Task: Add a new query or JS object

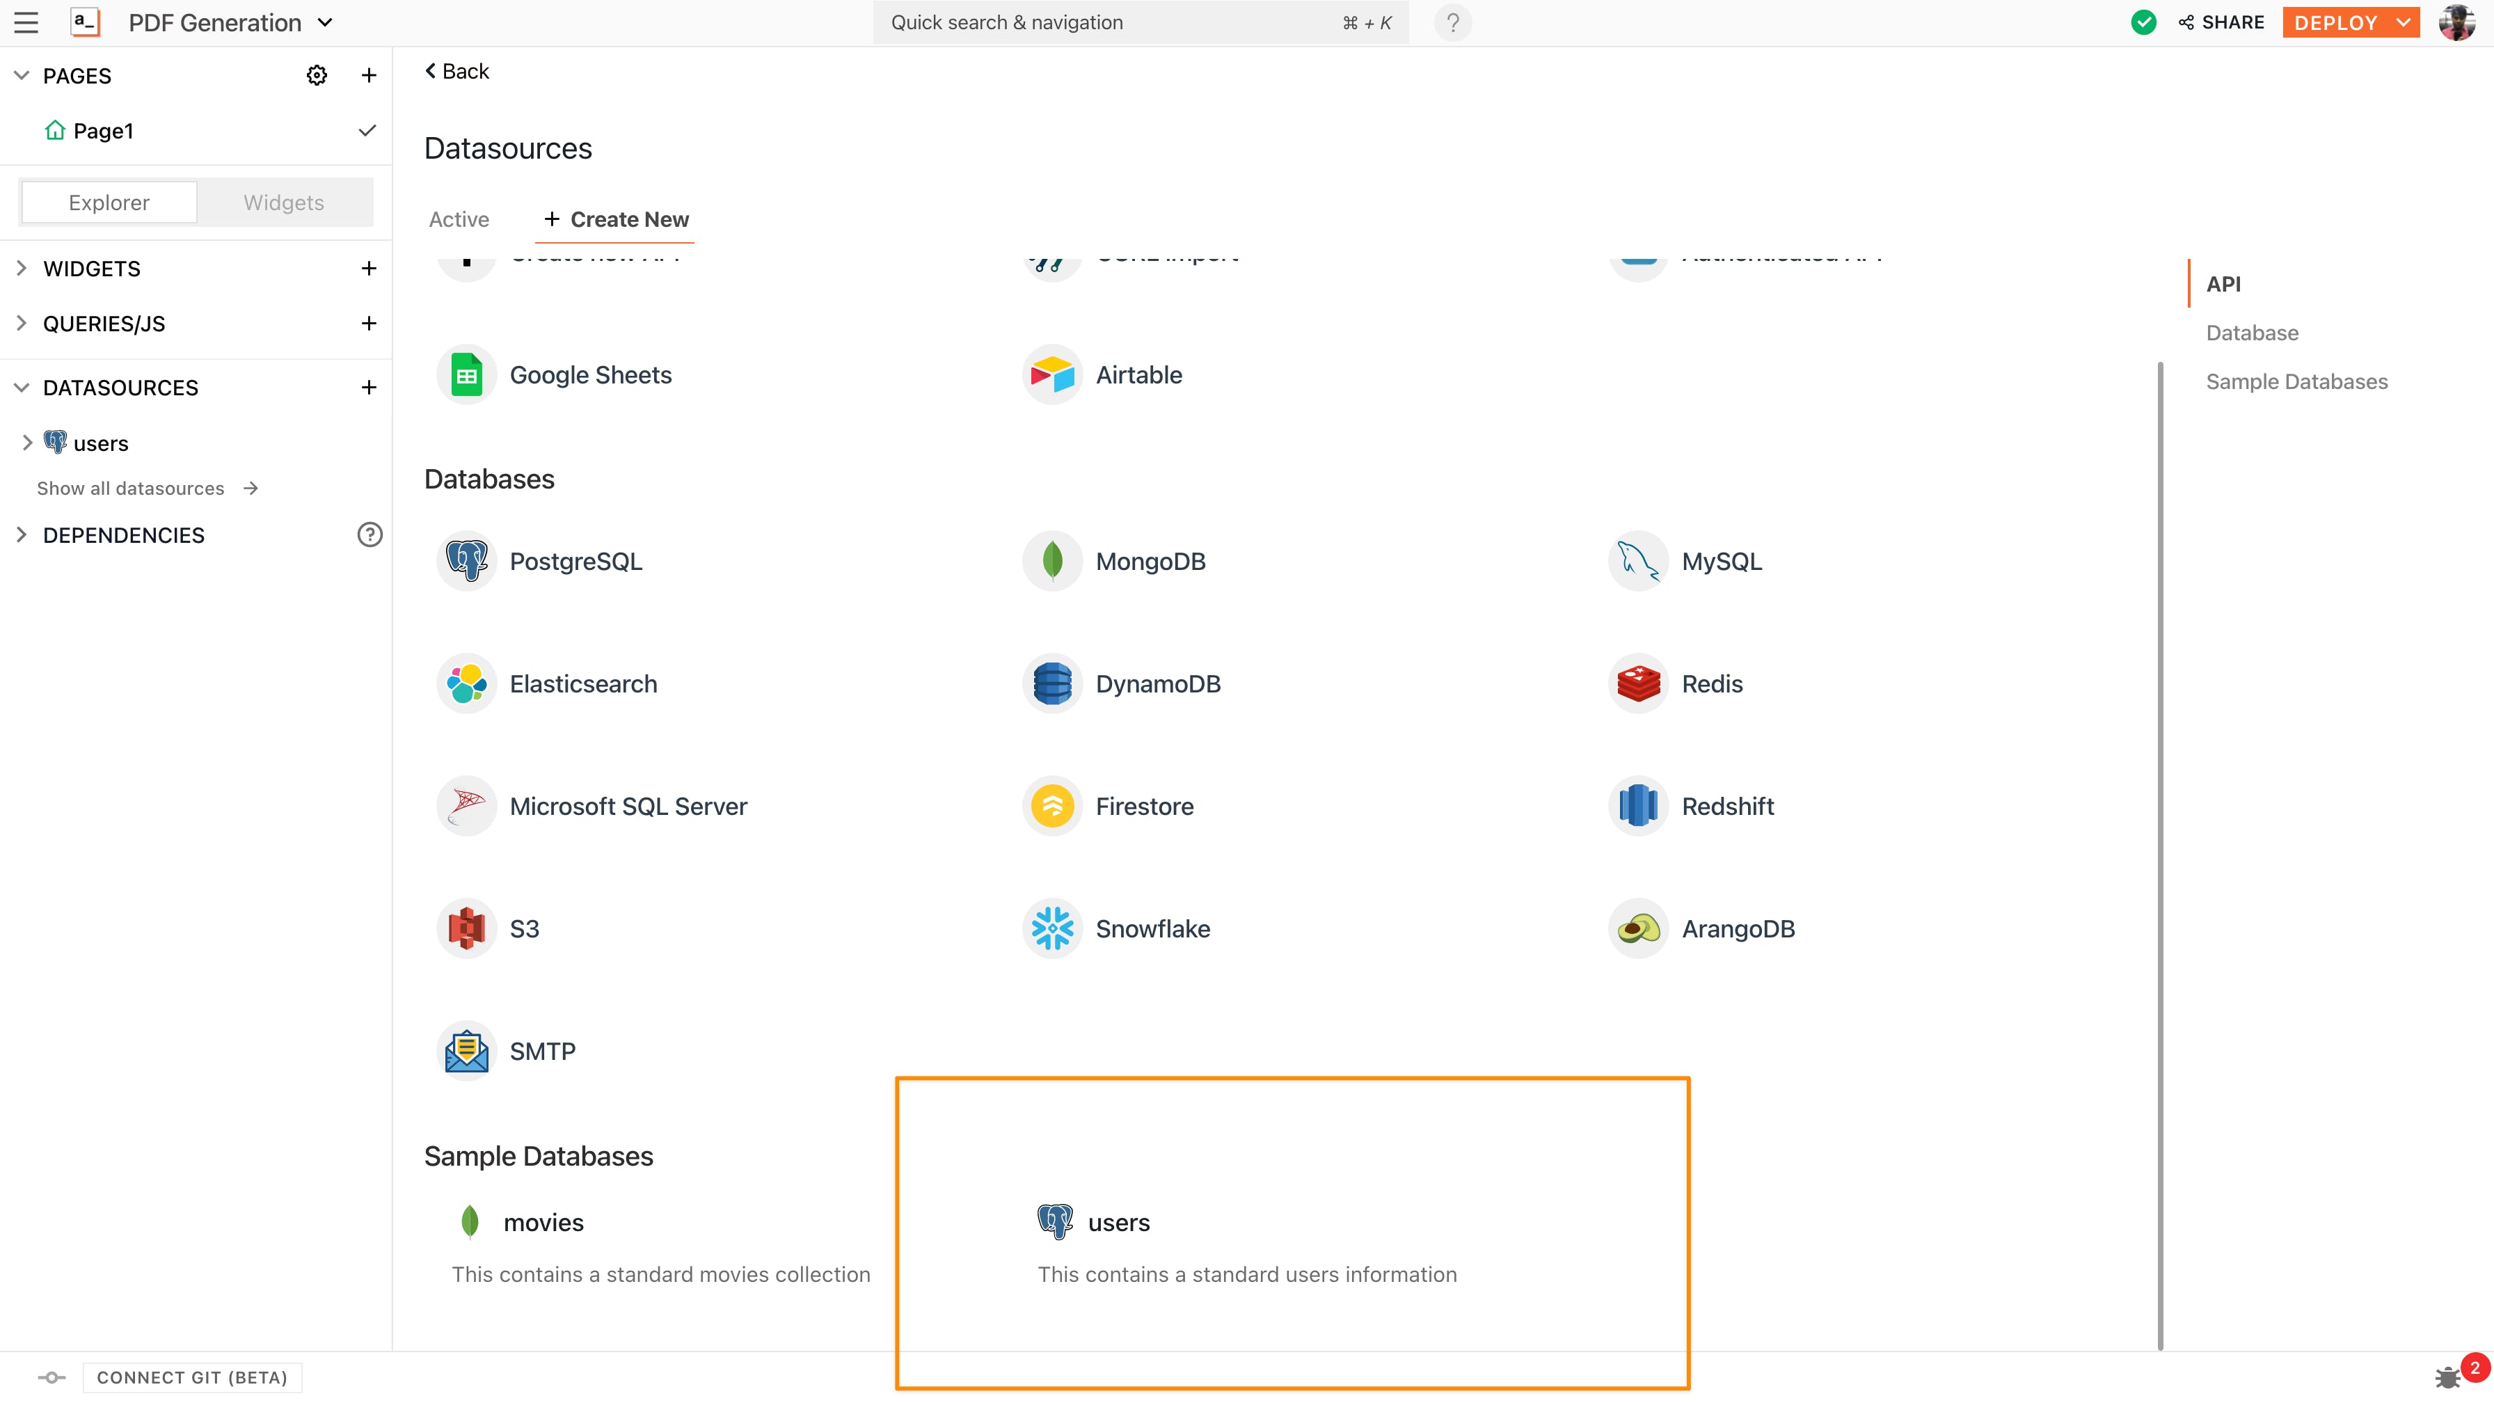Action: point(368,324)
